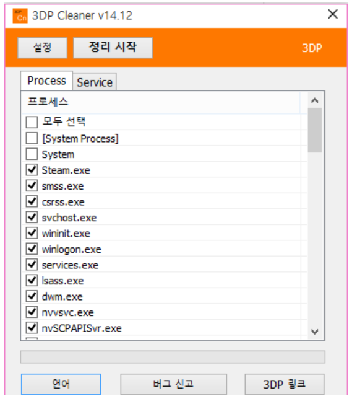Close the 3DP Cleaner window
The width and height of the screenshot is (352, 396).
tap(333, 14)
